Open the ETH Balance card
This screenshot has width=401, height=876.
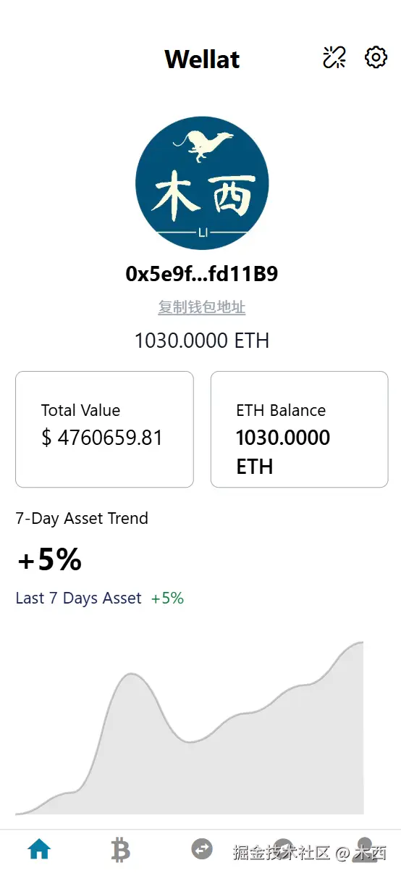[300, 429]
